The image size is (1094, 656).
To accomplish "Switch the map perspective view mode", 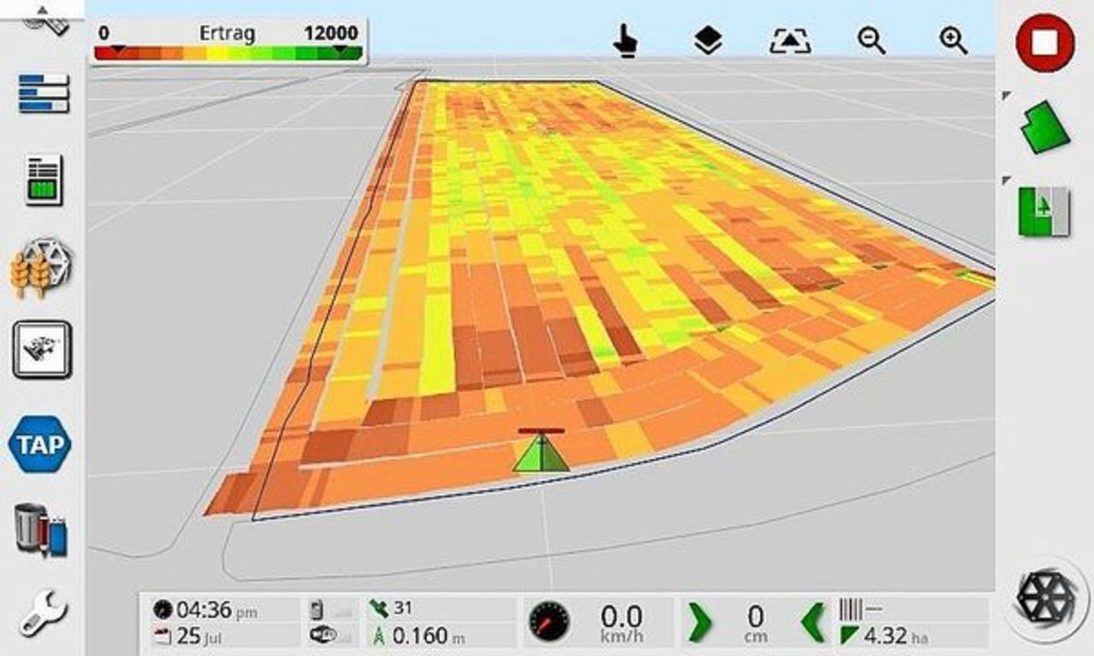I will 789,40.
